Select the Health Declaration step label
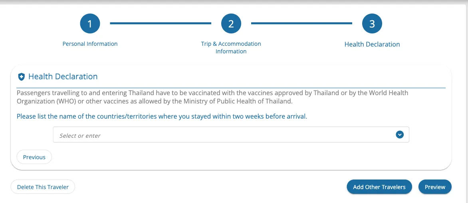 [x=372, y=44]
